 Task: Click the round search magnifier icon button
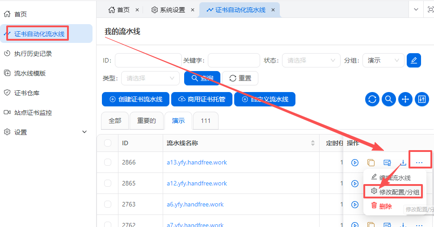tap(388, 99)
